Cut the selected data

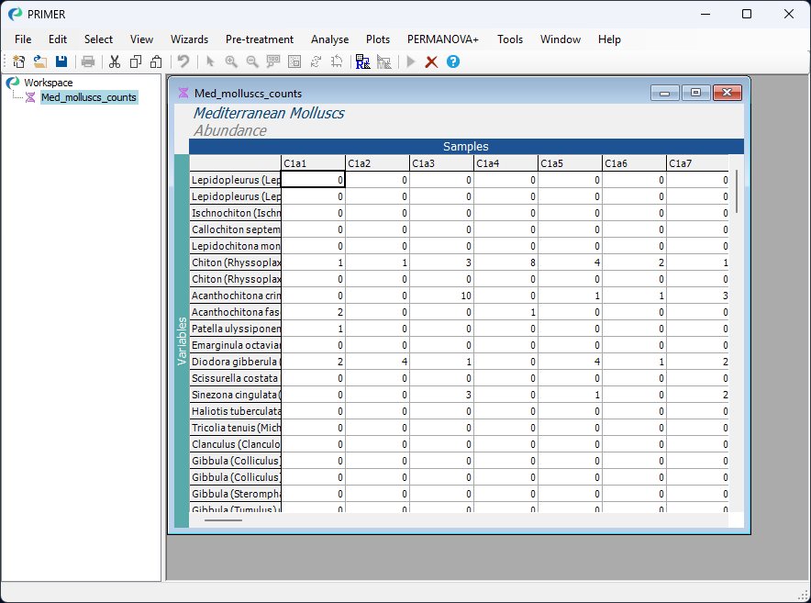(114, 61)
